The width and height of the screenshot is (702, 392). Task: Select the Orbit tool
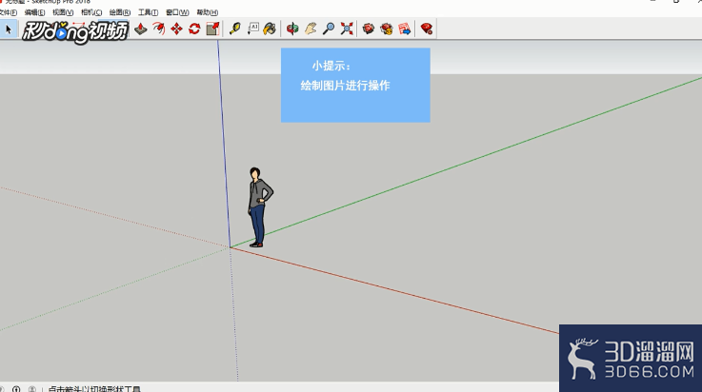click(292, 29)
